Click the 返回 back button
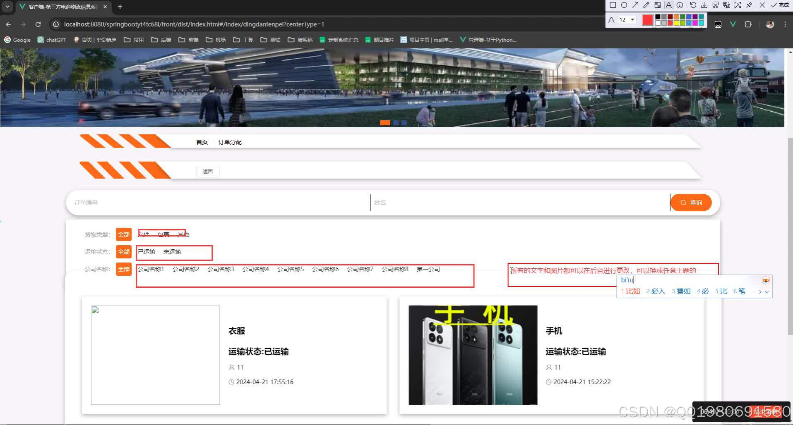793x425 pixels. tap(207, 171)
